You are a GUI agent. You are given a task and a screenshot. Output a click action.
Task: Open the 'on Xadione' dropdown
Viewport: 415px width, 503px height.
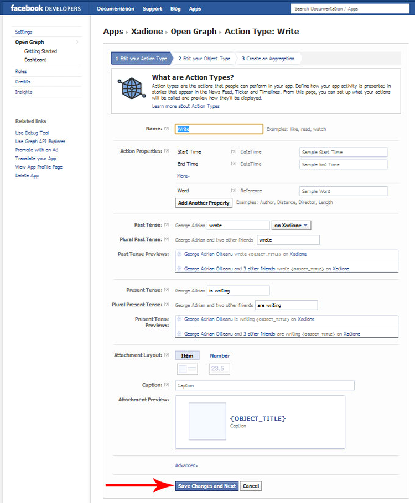pos(291,226)
